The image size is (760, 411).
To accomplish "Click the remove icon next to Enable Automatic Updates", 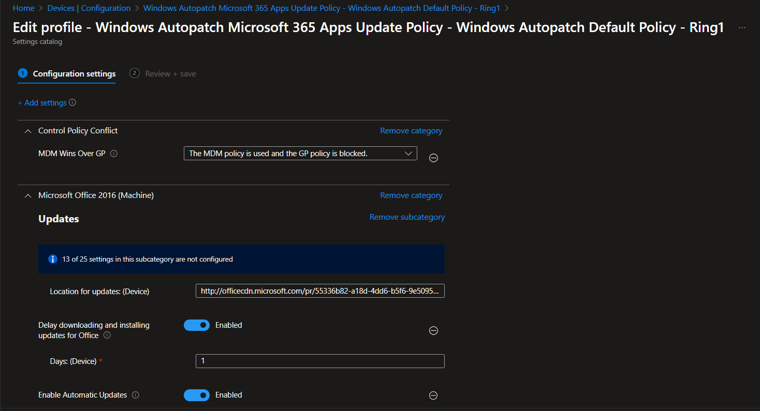I will pyautogui.click(x=433, y=395).
